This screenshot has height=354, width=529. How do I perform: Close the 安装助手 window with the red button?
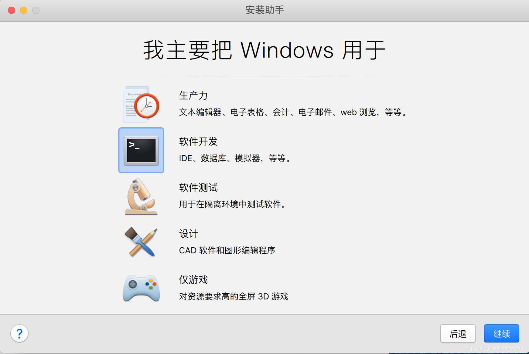click(x=12, y=10)
